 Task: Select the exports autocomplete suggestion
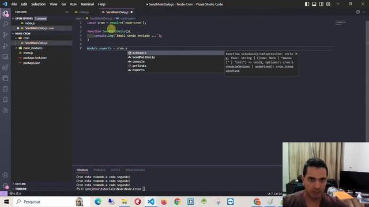tap(175, 70)
